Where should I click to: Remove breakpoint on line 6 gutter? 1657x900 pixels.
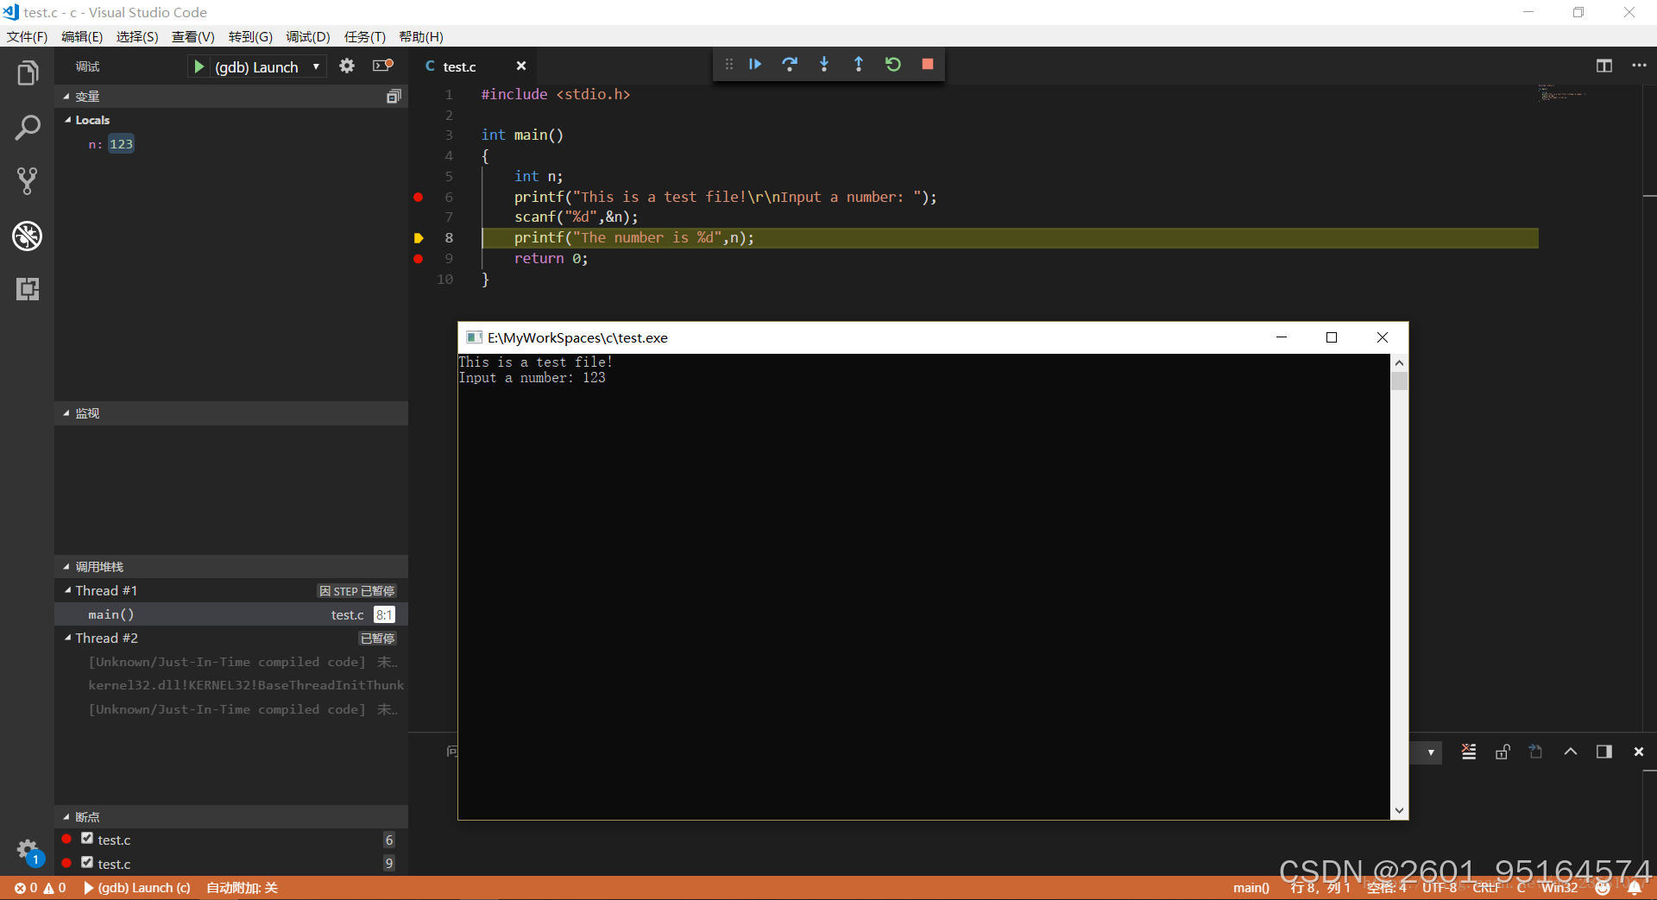419,197
